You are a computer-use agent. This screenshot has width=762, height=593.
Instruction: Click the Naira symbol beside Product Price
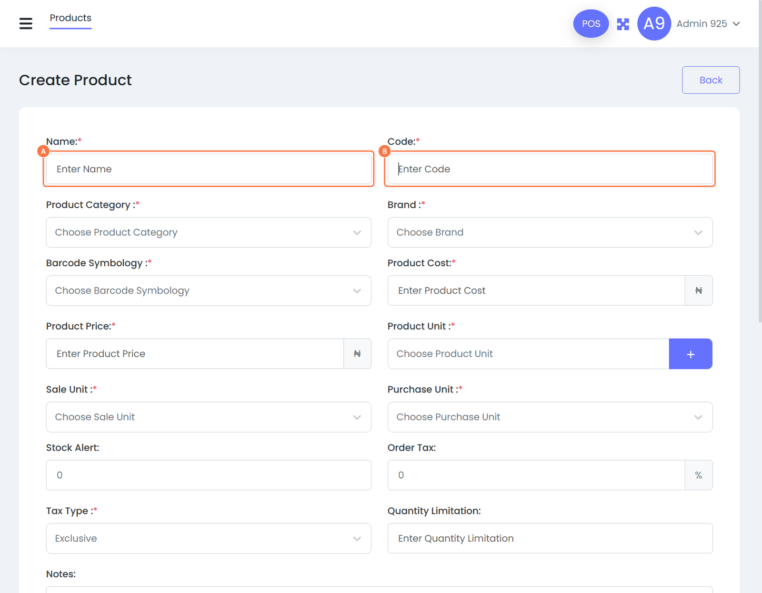tap(357, 354)
